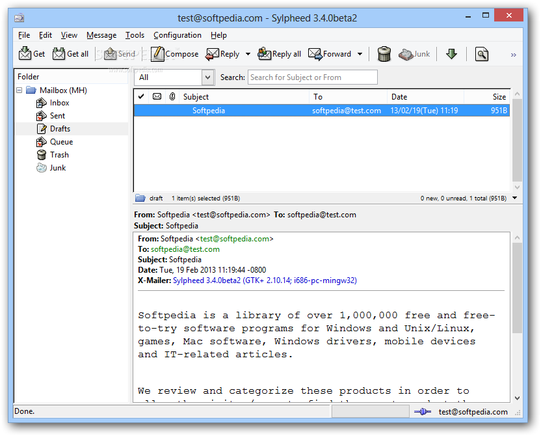The width and height of the screenshot is (541, 436).
Task: Click message list scroll down arrow
Action: (517, 187)
